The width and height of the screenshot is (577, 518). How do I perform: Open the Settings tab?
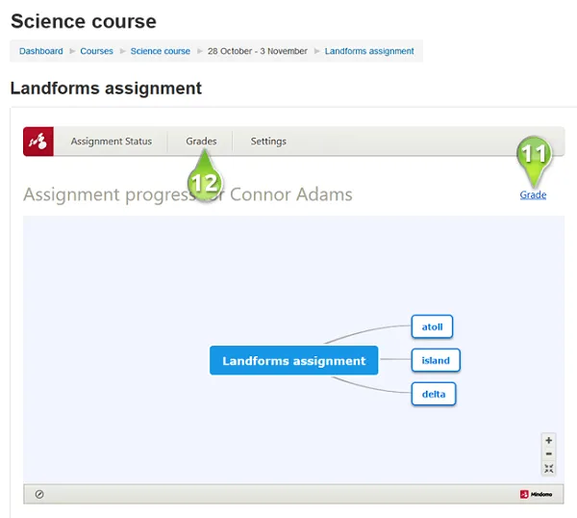click(268, 142)
